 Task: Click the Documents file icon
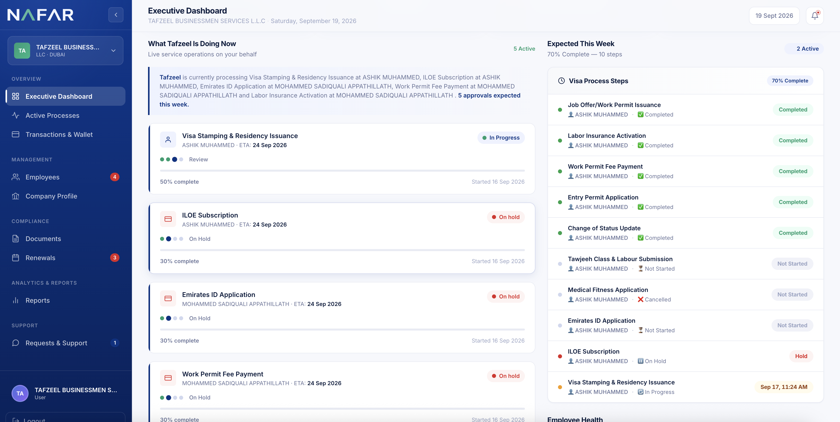pos(15,239)
